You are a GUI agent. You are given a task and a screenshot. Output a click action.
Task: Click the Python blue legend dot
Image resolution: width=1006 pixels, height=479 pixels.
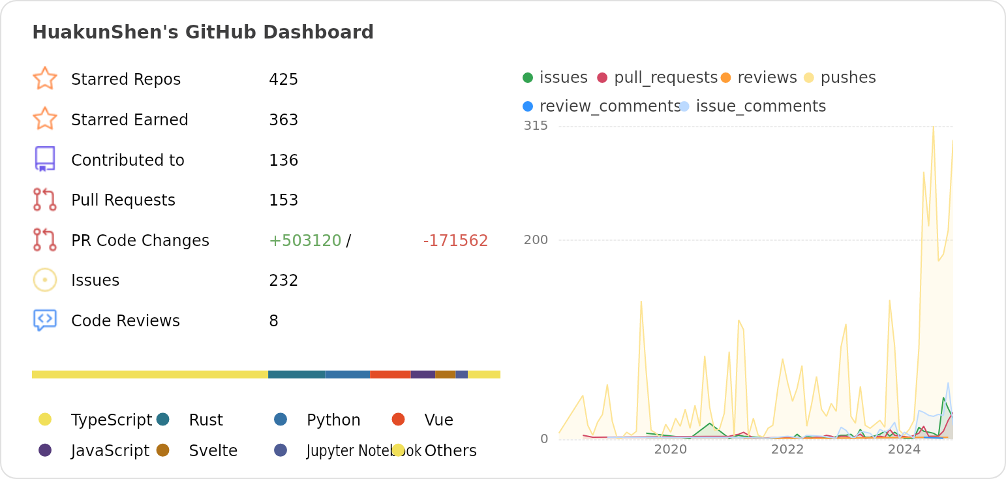[281, 420]
